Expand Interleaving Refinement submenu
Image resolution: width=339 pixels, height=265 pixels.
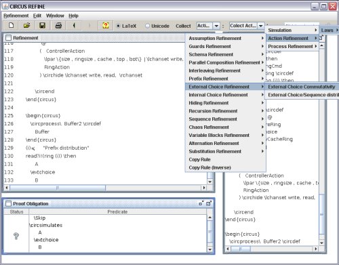(226, 70)
